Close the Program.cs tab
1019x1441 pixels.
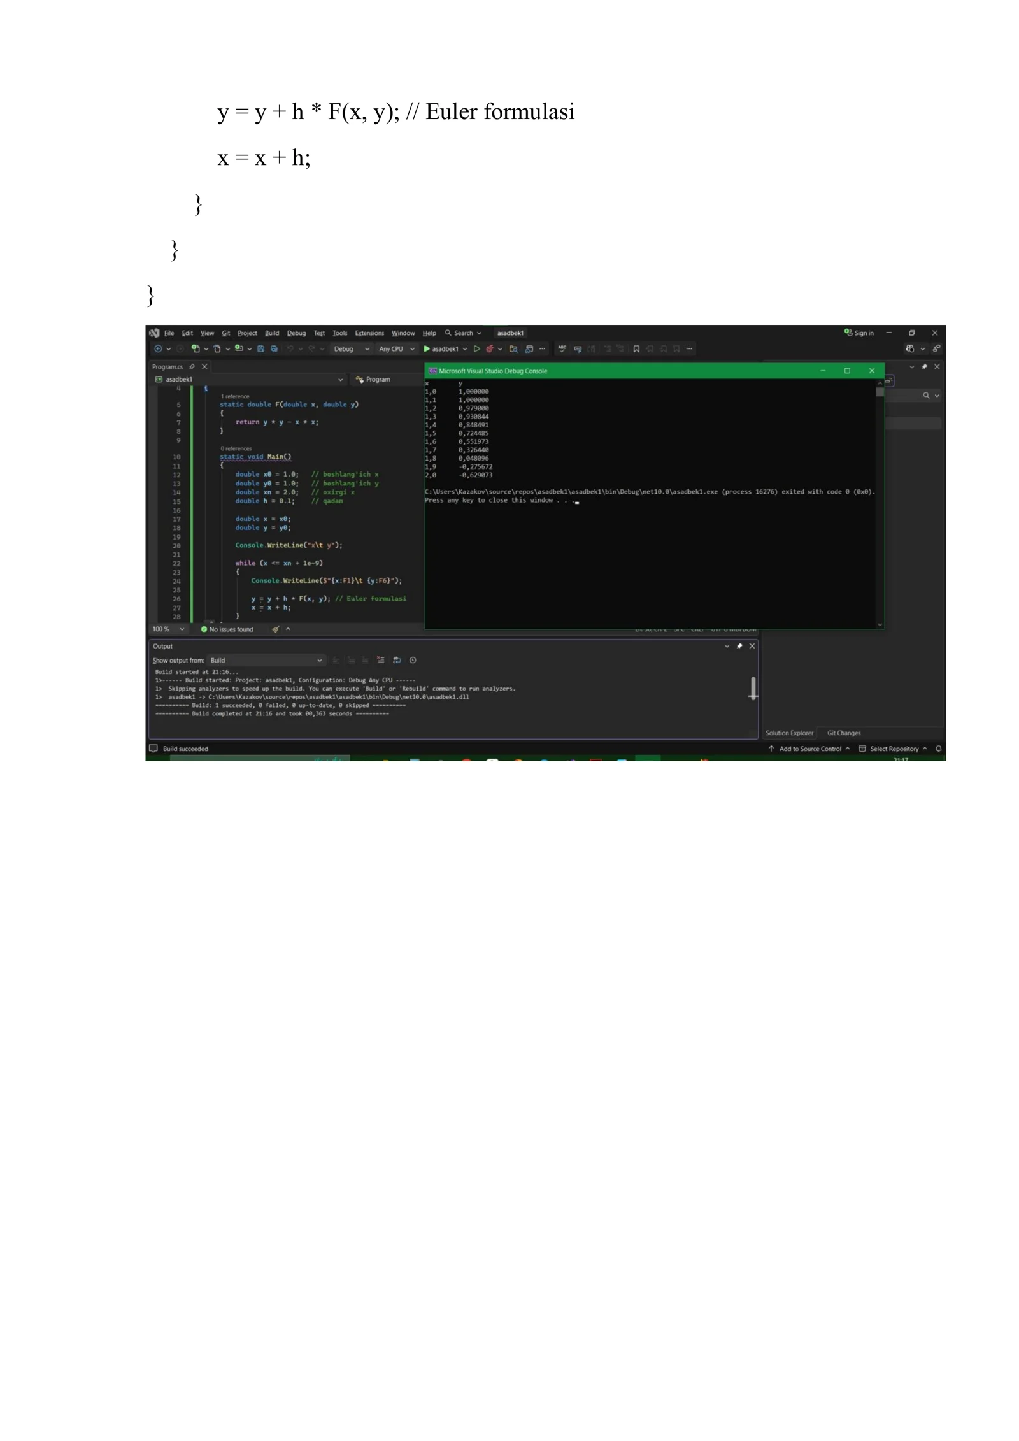204,367
